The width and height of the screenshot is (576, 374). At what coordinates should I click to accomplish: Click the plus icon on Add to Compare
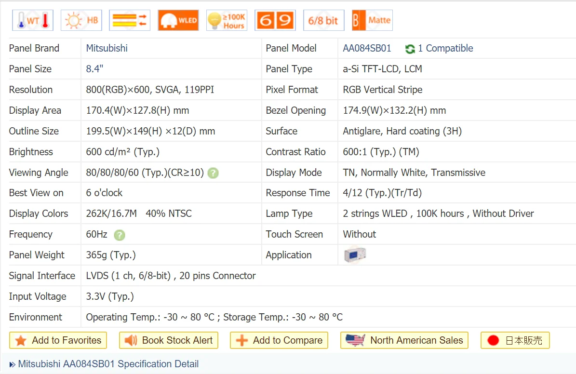tap(241, 340)
